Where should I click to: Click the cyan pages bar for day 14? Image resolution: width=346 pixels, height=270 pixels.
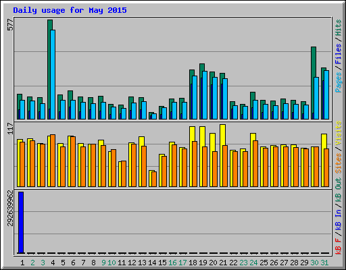[x=154, y=116]
